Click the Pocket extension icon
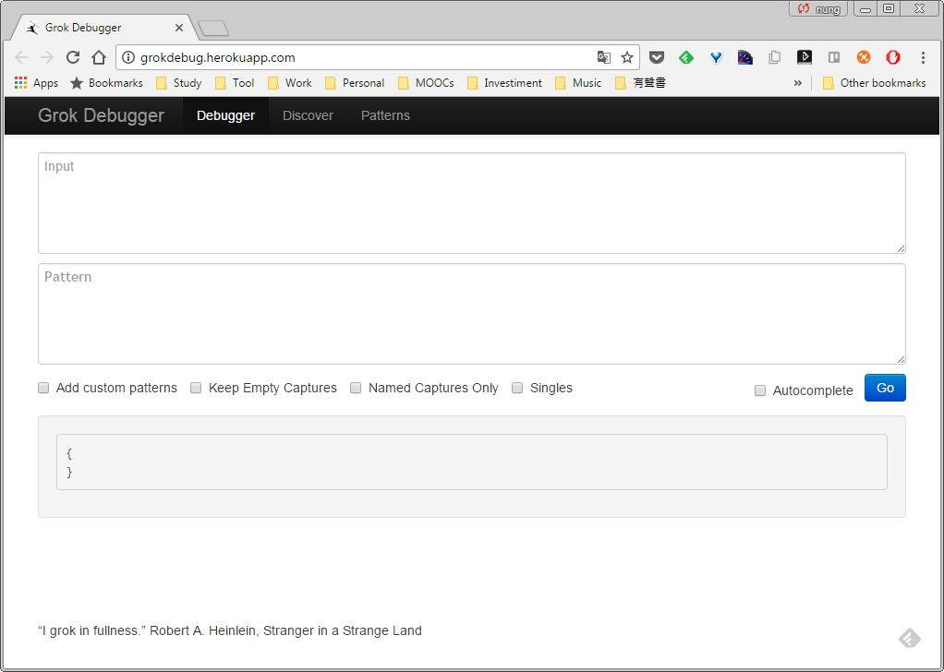Image resolution: width=944 pixels, height=672 pixels. click(x=656, y=57)
